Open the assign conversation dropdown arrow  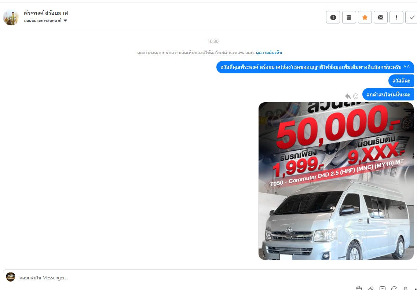(65, 21)
